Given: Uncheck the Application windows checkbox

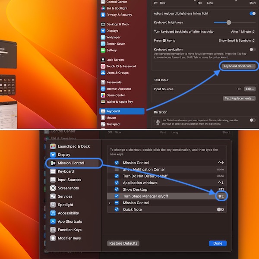Looking at the screenshot, I should coord(117,183).
